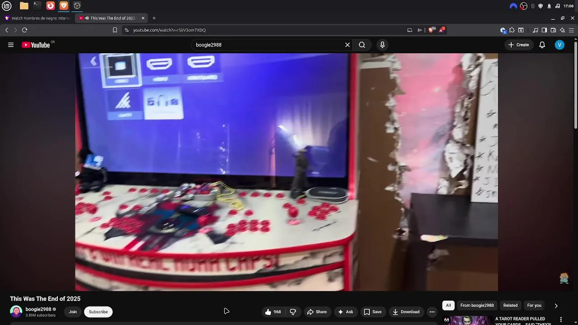Click the install app icon in the address bar
This screenshot has height=325, width=578.
pyautogui.click(x=410, y=30)
